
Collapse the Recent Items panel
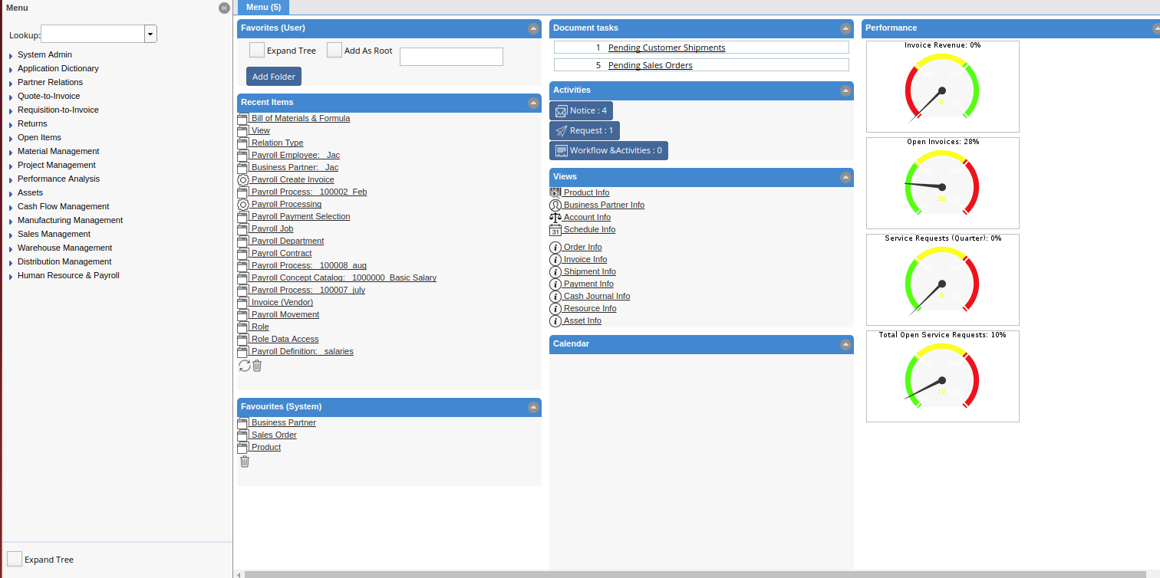(x=533, y=103)
